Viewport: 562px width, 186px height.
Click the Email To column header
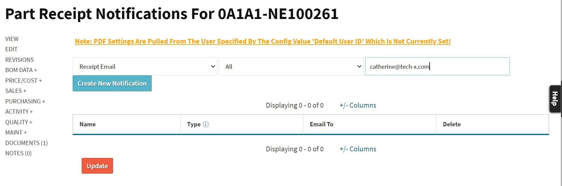[321, 124]
